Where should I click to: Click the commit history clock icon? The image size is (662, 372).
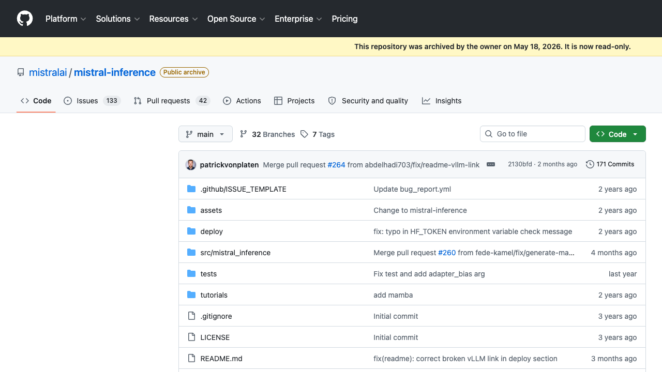pyautogui.click(x=590, y=164)
